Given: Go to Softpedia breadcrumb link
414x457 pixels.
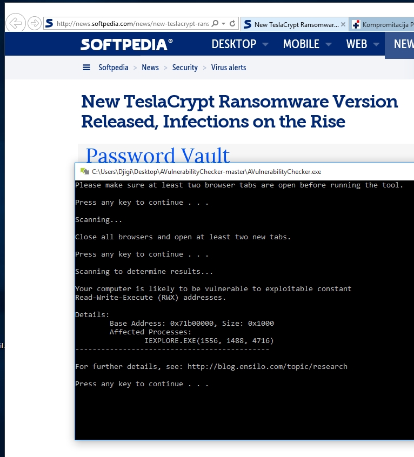Looking at the screenshot, I should (113, 68).
